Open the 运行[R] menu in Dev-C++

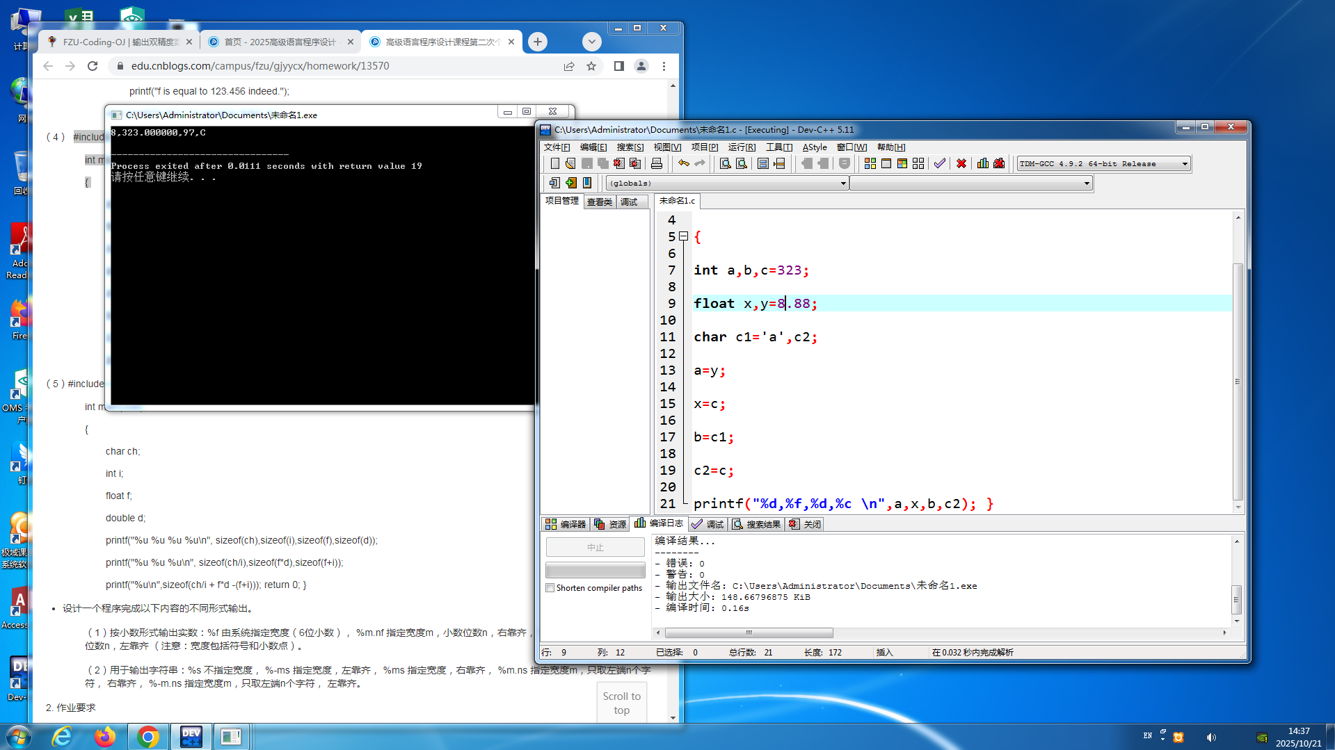point(742,147)
